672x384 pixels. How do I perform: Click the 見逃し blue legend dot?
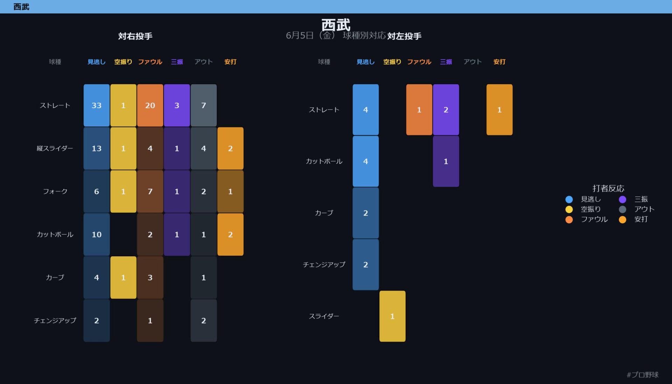click(569, 199)
